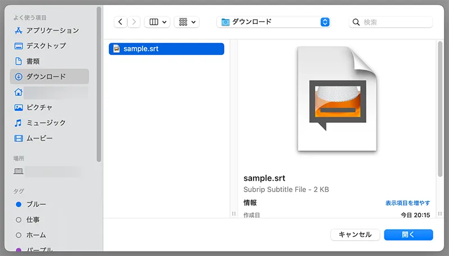Click the sidebar vertical scrollbar
Image resolution: width=449 pixels, height=256 pixels.
tap(99, 84)
